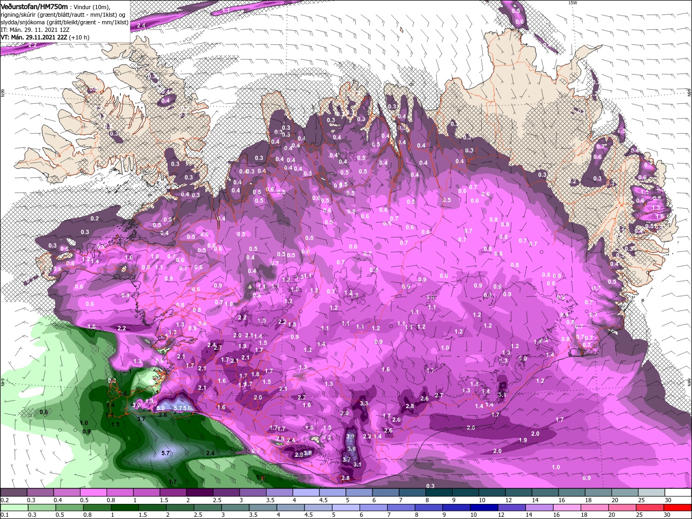
Task: Click the 18 label in green rain legend
Action: click(585, 515)
